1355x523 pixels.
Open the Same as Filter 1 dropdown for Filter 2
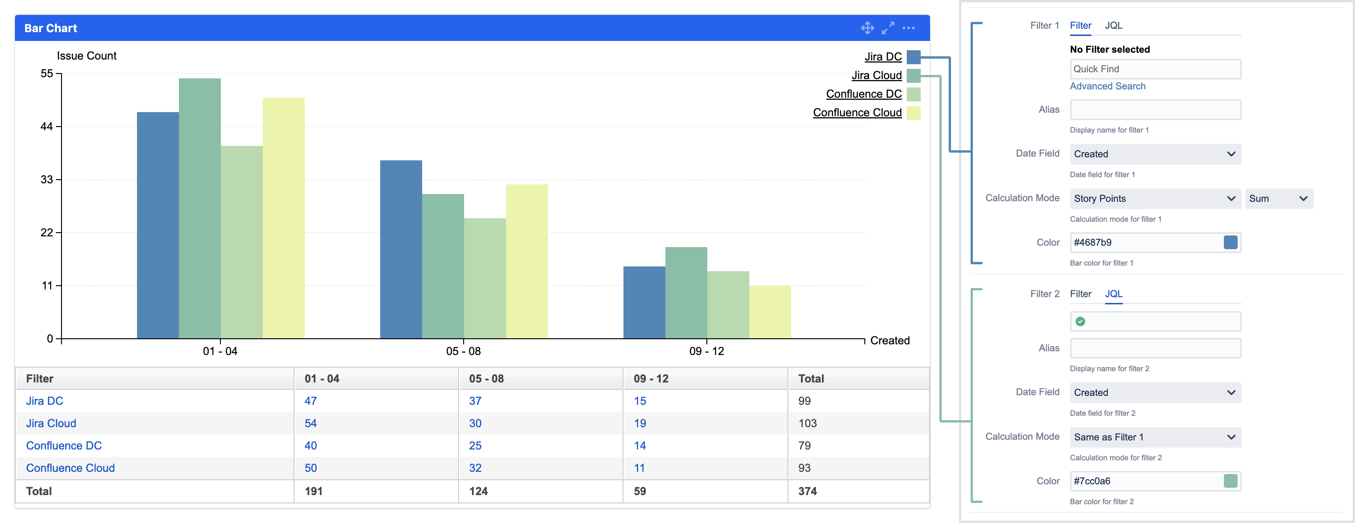[x=1155, y=436]
